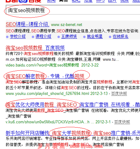This screenshot has height=149, width=140.
Task: Switch to the 贴吧 search tab
Action: [76, 1]
